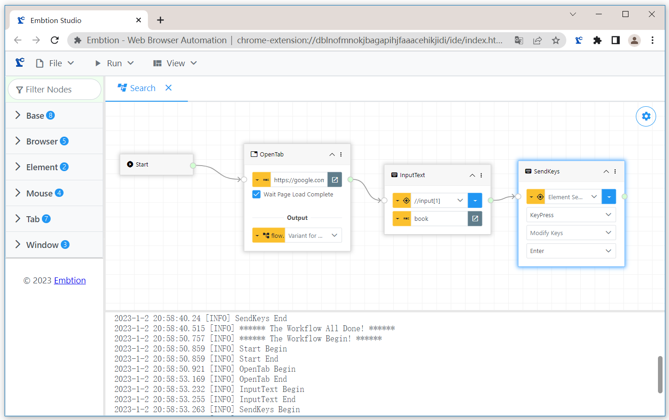This screenshot has height=420, width=669.
Task: Collapse the SendKeys node
Action: point(606,172)
